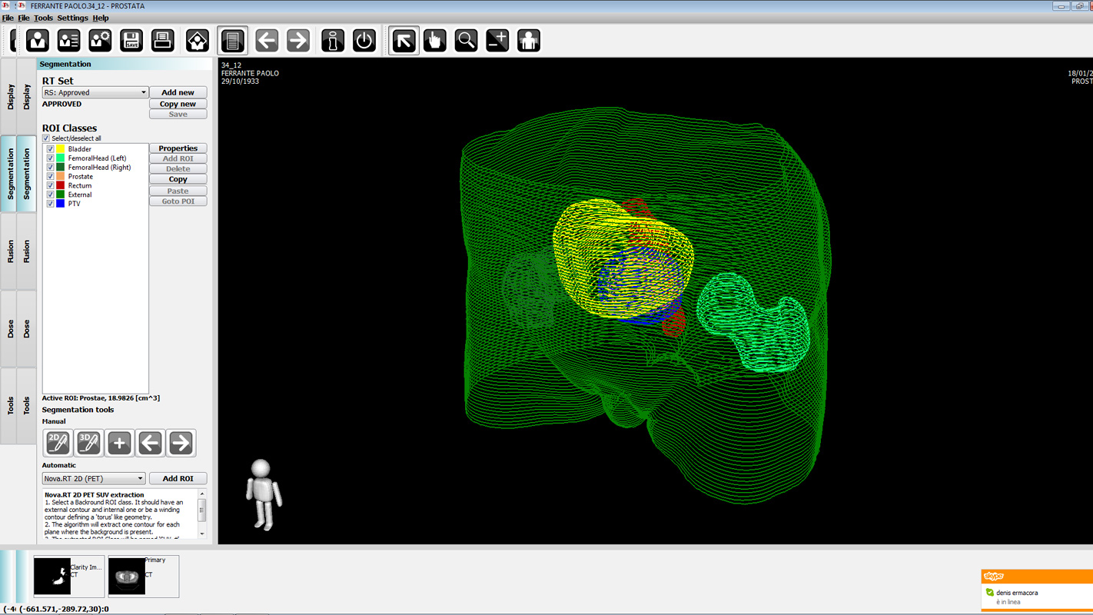Uncheck the Bladder ROI checkbox
The width and height of the screenshot is (1093, 615).
coord(51,149)
